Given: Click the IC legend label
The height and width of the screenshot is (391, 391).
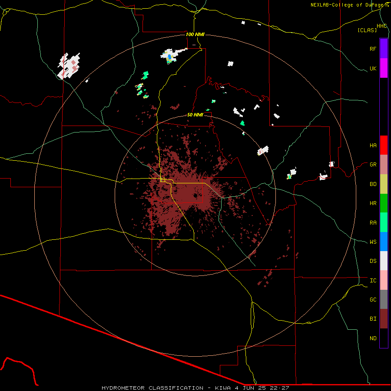Looking at the screenshot, I should pos(373,281).
